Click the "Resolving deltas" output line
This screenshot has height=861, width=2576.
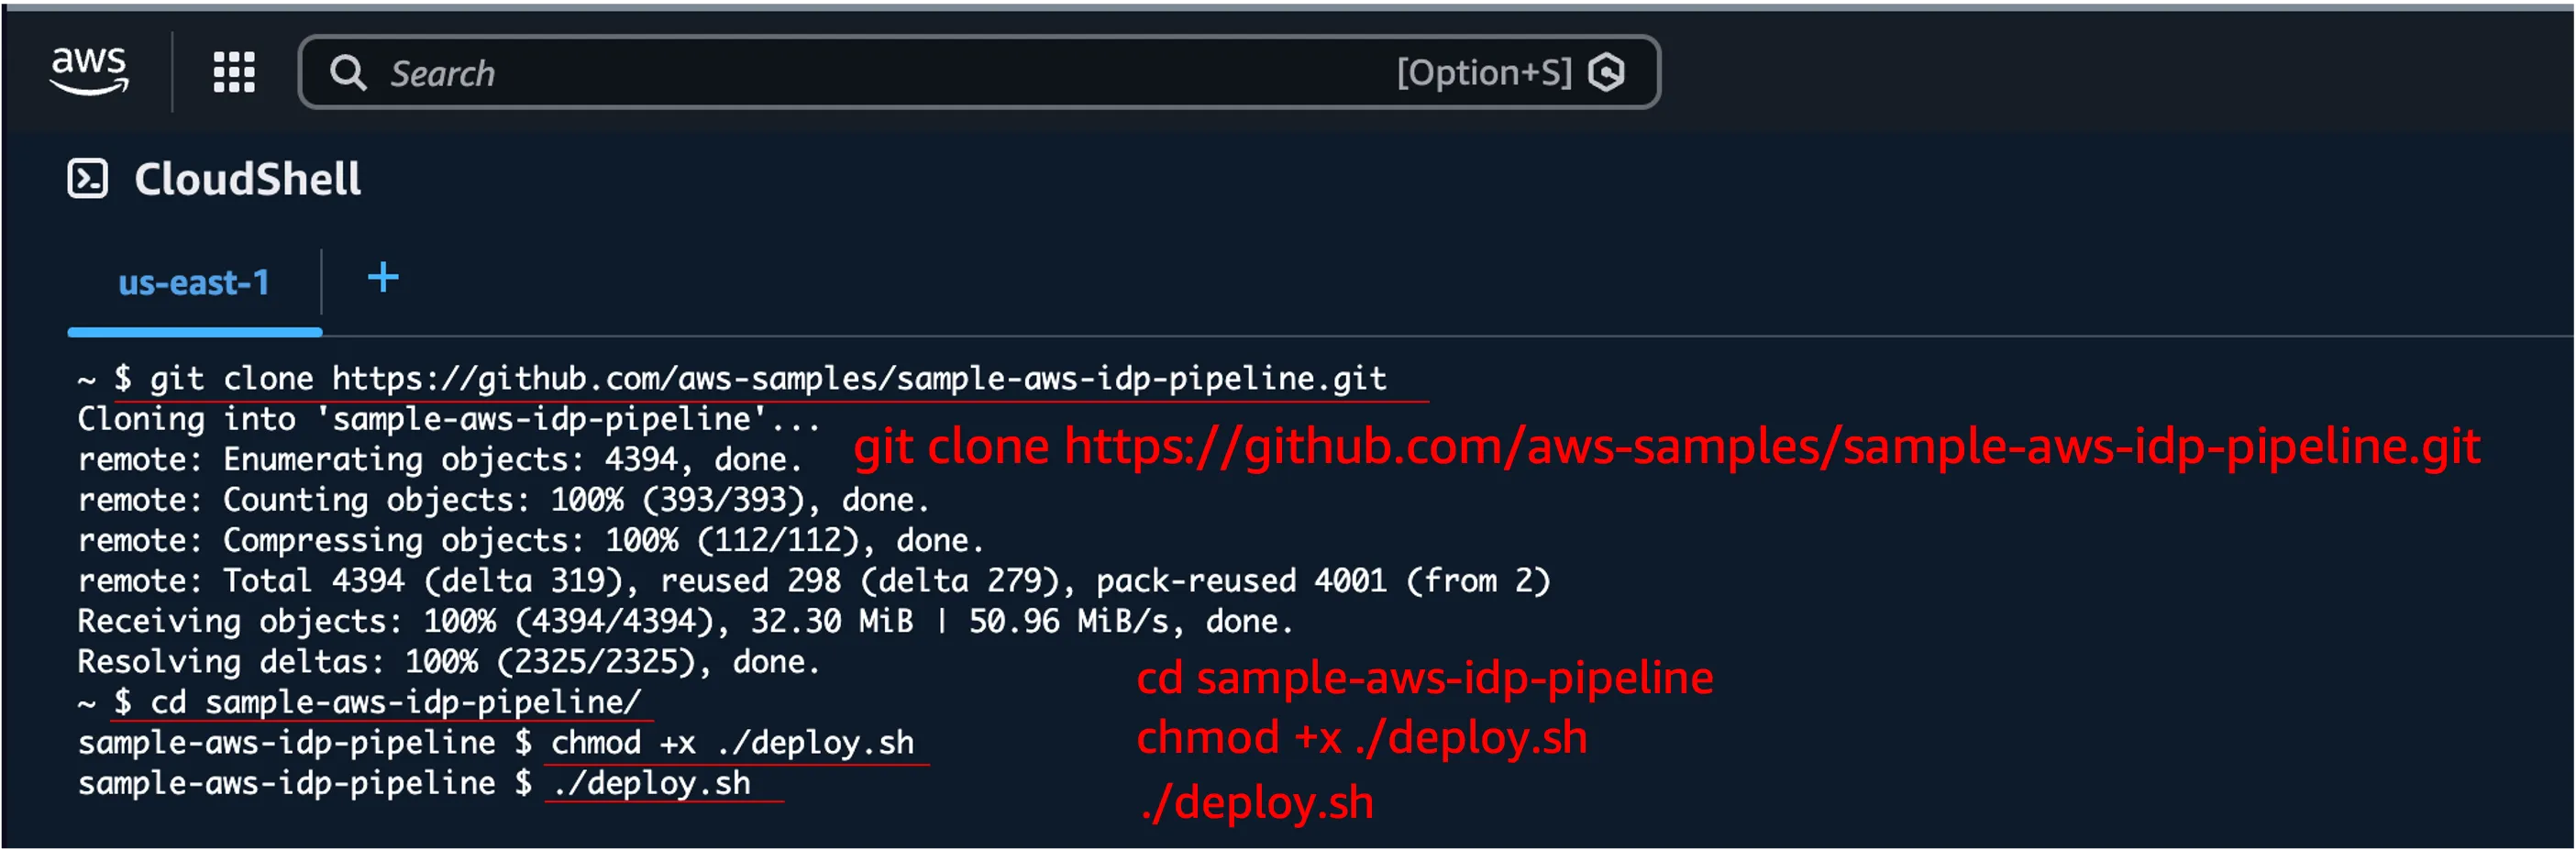448,662
